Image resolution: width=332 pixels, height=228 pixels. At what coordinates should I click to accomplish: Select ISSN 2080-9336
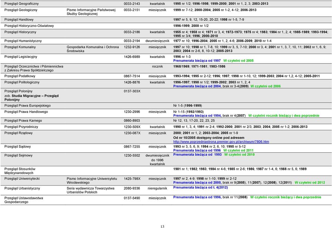[132, 189]
